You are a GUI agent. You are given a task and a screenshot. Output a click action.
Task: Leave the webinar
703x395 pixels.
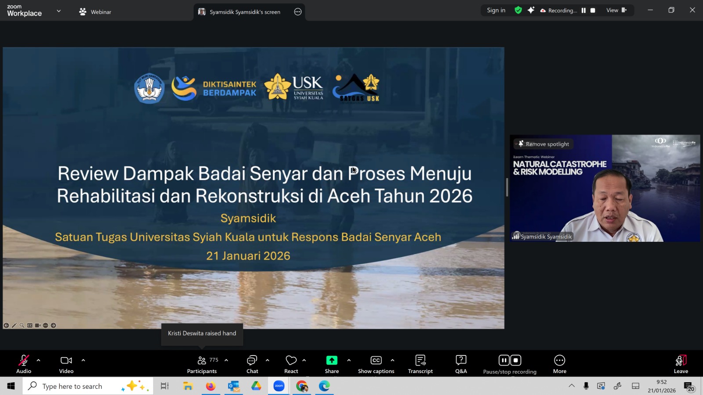681,364
